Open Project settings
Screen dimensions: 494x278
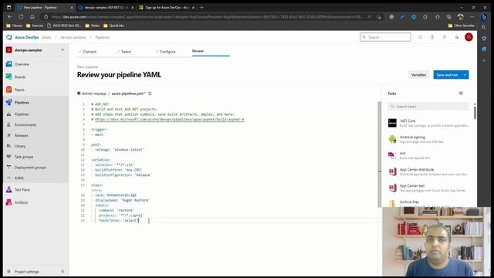coord(27,271)
